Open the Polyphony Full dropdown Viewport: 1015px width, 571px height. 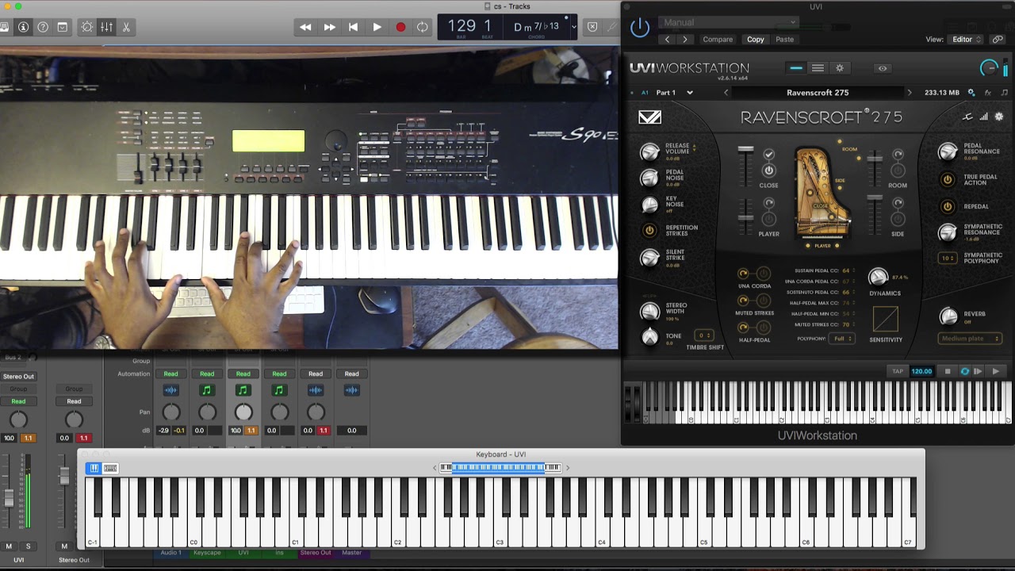841,339
